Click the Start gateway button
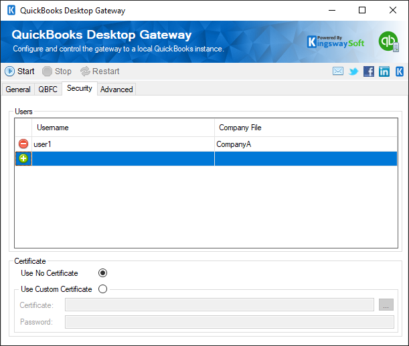The width and height of the screenshot is (409, 346). tap(20, 71)
